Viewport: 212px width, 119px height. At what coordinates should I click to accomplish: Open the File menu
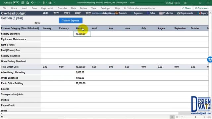point(4,8)
